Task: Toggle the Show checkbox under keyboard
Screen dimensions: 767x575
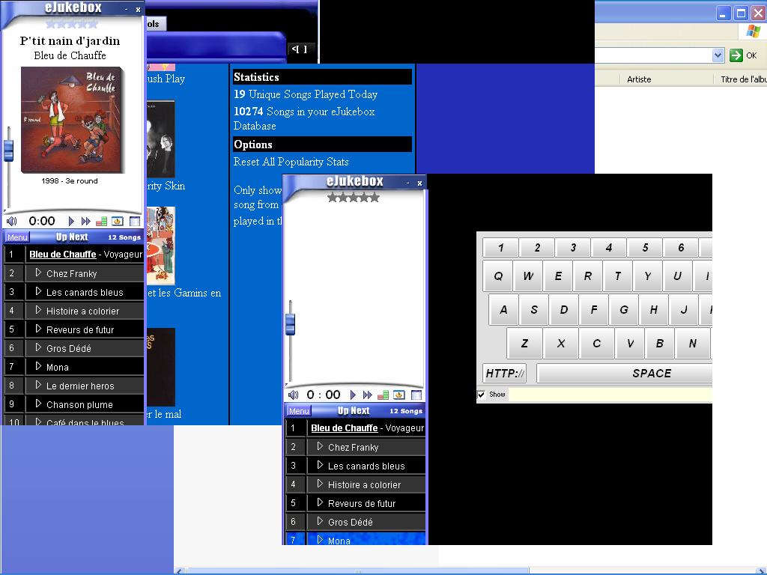Action: [482, 395]
